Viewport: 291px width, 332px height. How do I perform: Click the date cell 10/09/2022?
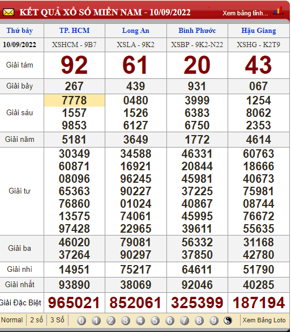[x=19, y=45]
